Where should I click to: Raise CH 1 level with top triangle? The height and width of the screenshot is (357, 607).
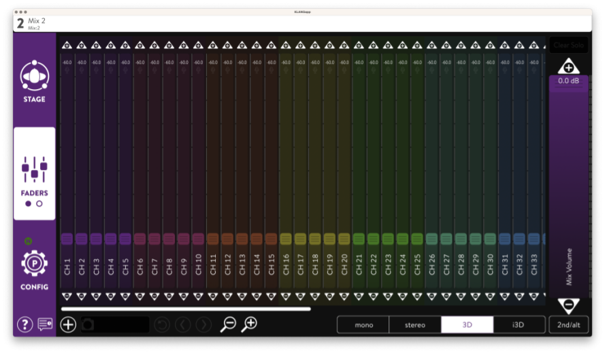point(67,45)
